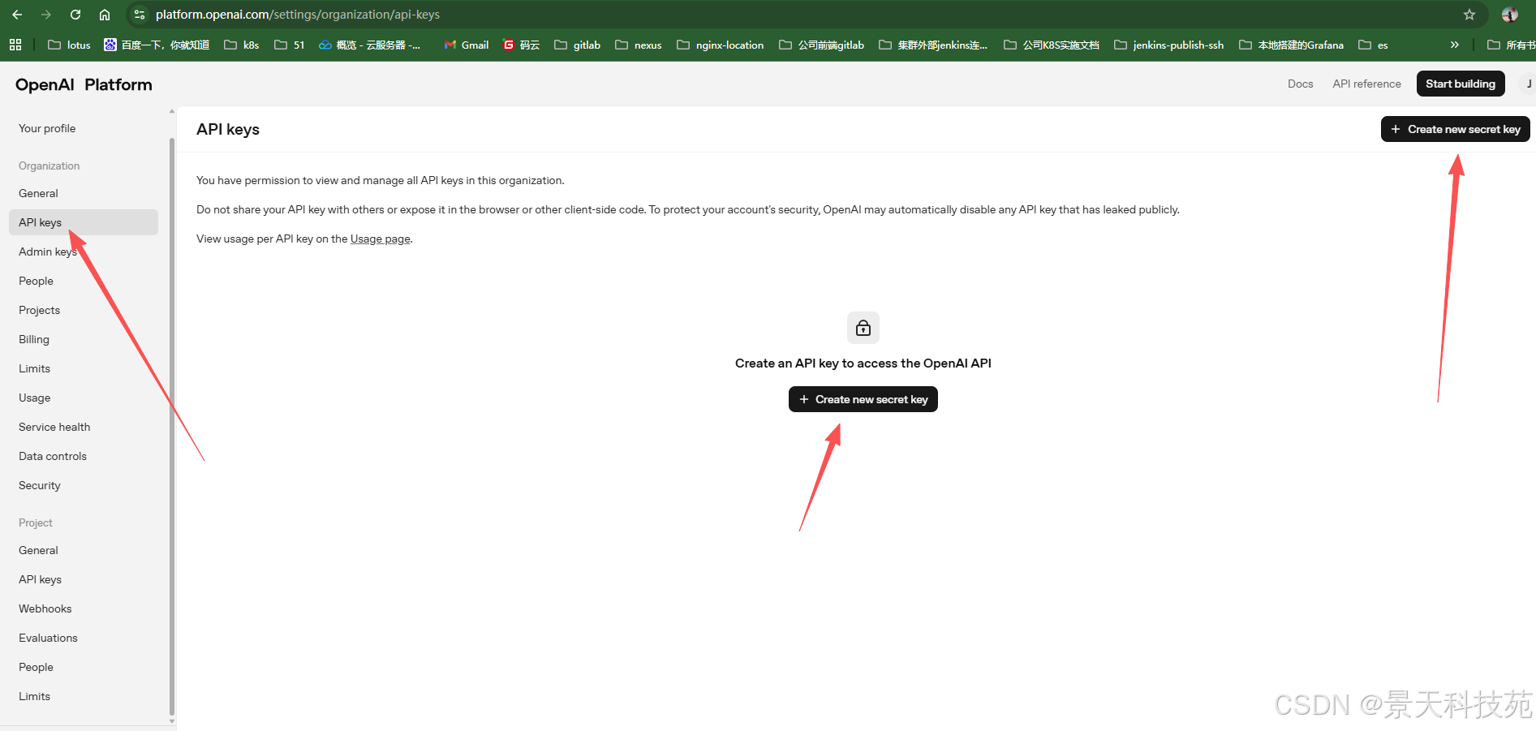Open People under Project

pos(36,667)
